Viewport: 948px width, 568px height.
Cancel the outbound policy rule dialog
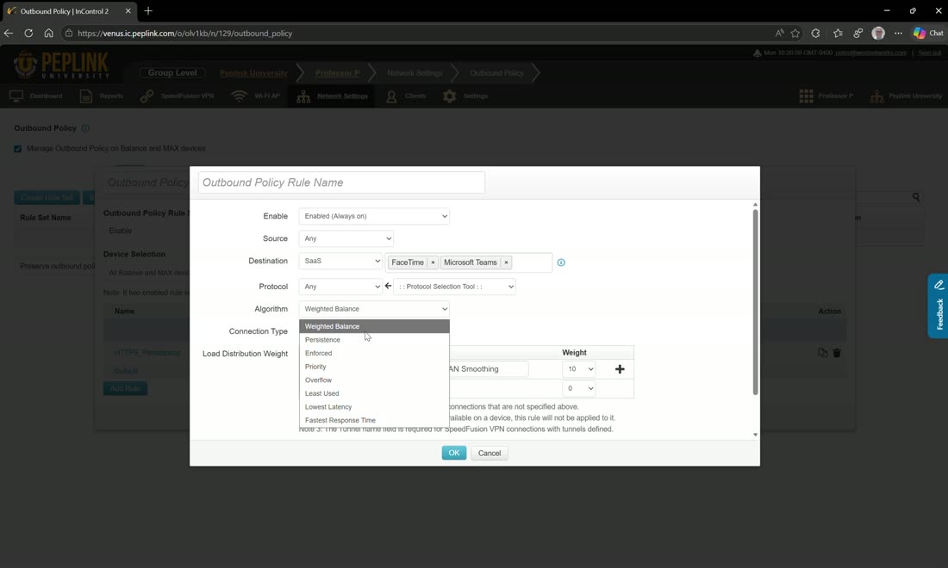pos(490,454)
